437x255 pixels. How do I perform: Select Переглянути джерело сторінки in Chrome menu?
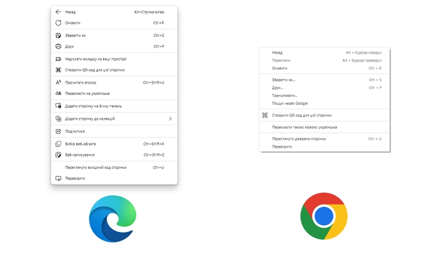click(x=324, y=139)
